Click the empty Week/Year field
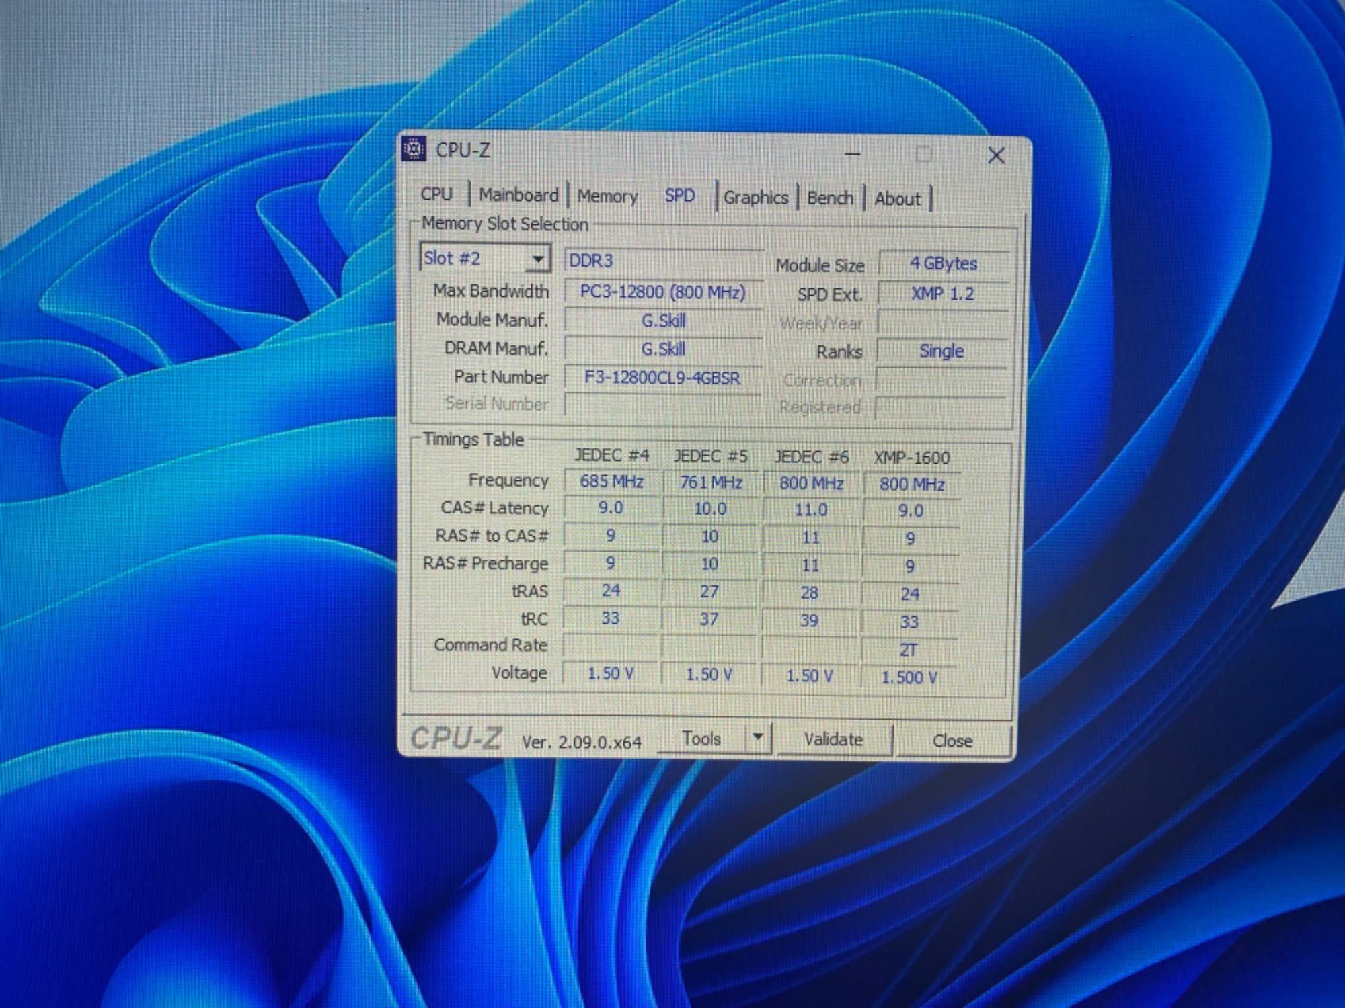This screenshot has height=1008, width=1345. pyautogui.click(x=942, y=323)
